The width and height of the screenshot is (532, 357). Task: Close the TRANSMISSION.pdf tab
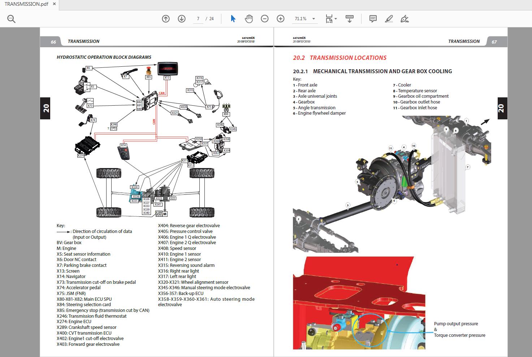54,4
